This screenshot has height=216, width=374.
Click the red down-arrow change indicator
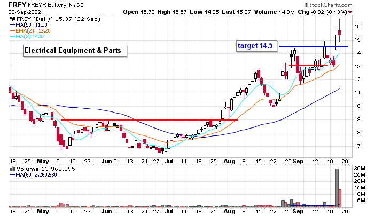[x=350, y=12]
